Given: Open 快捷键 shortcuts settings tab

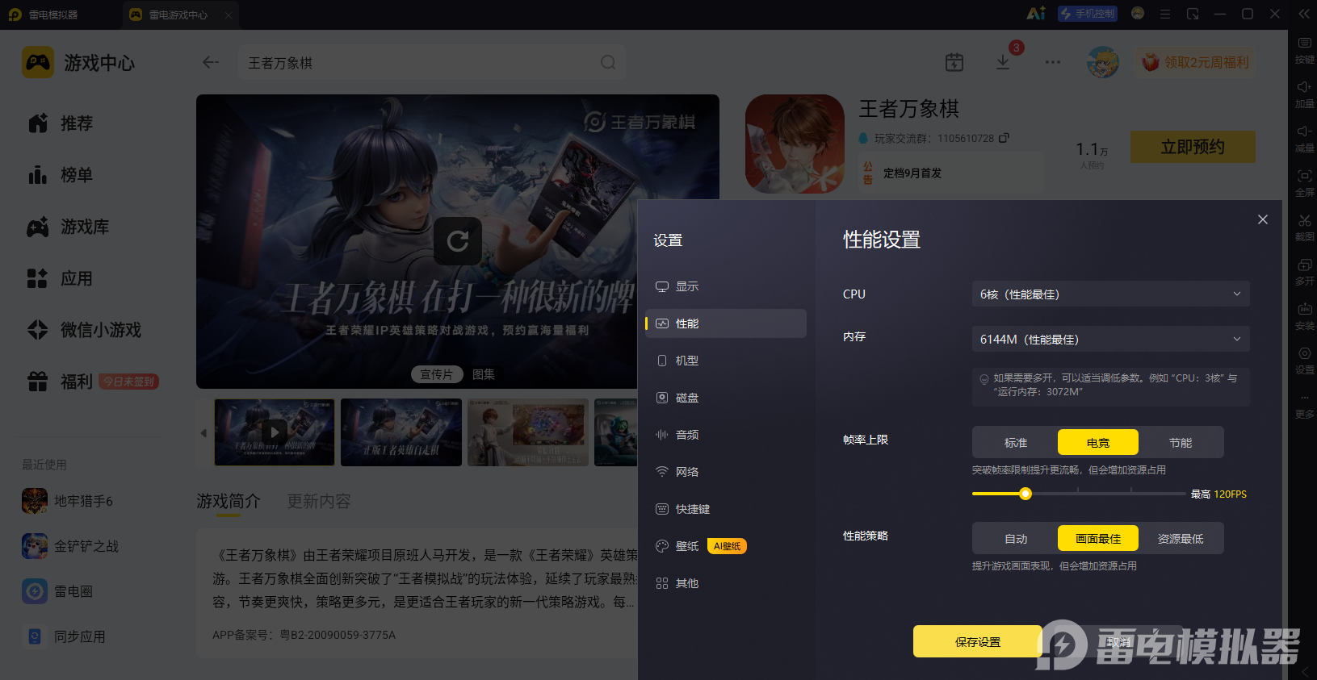Looking at the screenshot, I should 726,509.
